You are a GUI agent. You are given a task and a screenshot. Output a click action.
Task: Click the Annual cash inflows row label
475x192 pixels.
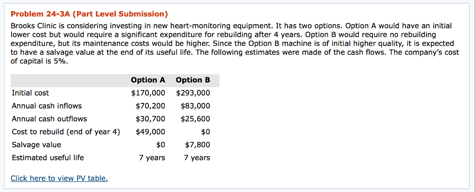point(47,106)
